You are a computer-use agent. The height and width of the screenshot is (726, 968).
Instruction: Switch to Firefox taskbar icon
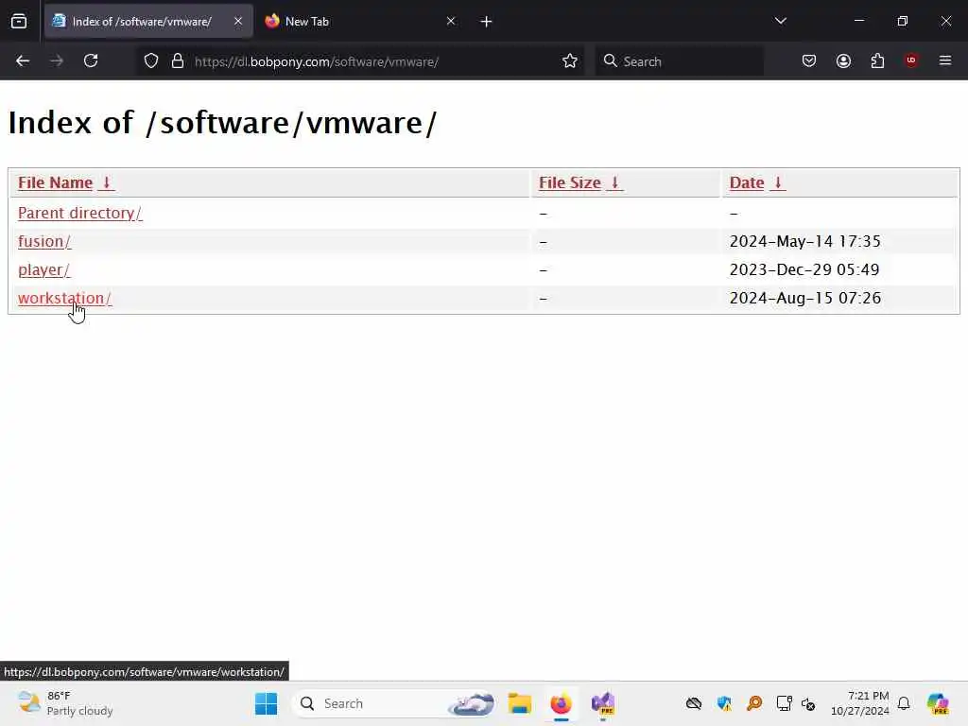point(561,703)
